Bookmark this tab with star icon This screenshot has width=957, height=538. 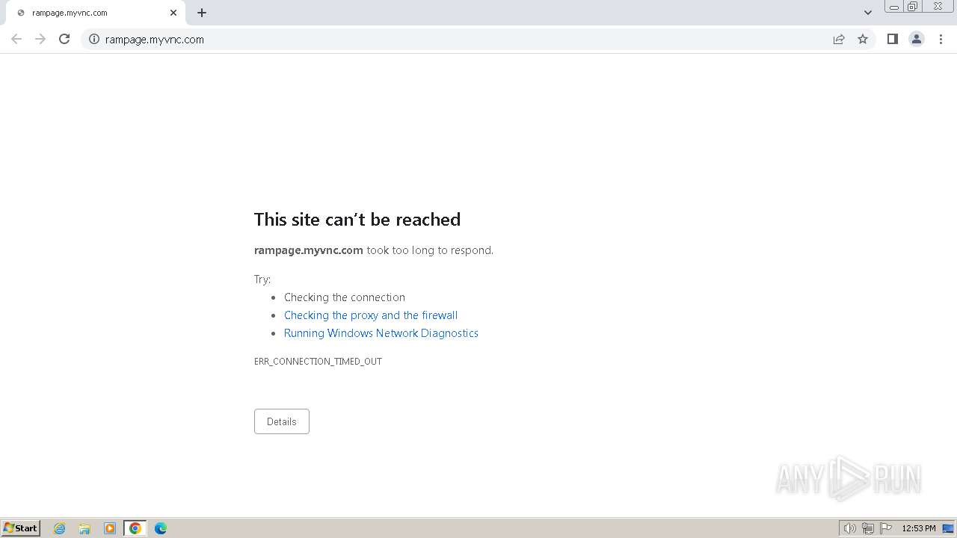863,39
